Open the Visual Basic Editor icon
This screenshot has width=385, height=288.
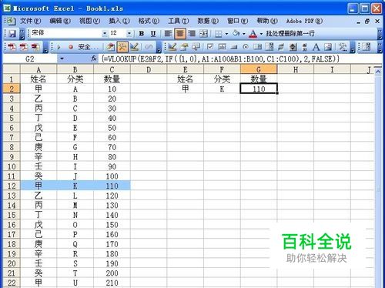[110, 47]
